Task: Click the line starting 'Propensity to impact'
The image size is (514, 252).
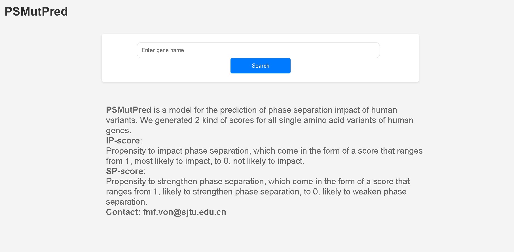Action: pyautogui.click(x=264, y=151)
